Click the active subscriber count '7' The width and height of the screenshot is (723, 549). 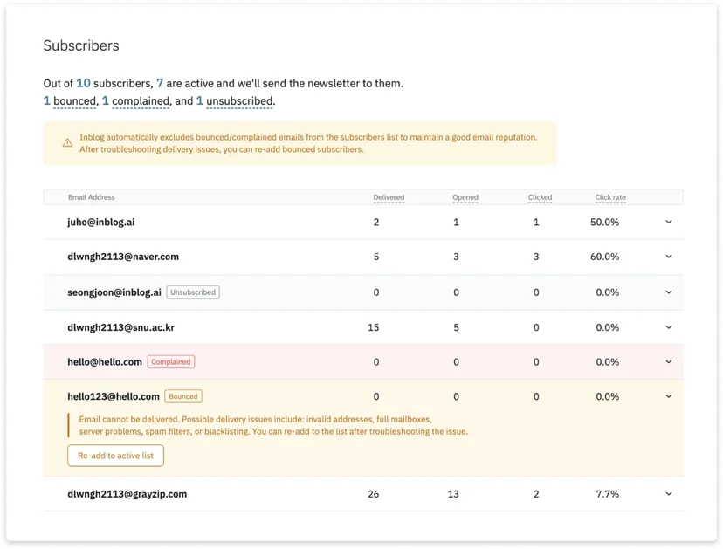160,83
